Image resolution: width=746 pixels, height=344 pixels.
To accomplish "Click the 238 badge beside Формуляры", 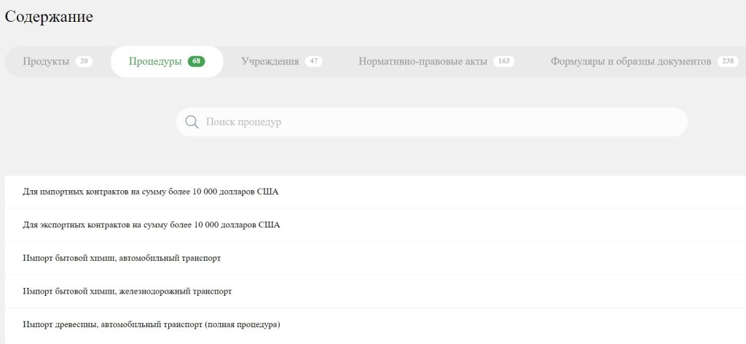I will coord(728,61).
